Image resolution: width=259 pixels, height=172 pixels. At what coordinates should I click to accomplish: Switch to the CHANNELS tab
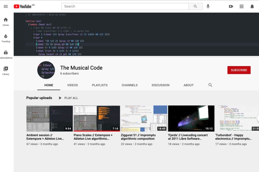(129, 85)
